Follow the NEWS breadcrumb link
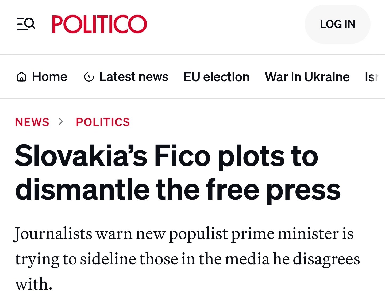This screenshot has width=385, height=300. pos(32,122)
